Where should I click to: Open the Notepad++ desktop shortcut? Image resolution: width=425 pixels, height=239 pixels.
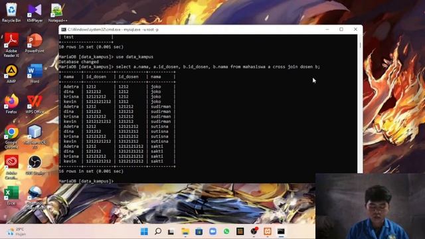pyautogui.click(x=58, y=13)
